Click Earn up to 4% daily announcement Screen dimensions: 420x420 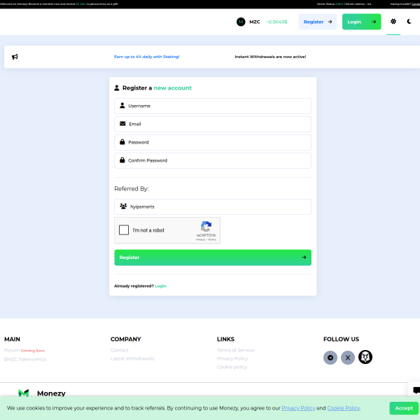click(x=146, y=57)
